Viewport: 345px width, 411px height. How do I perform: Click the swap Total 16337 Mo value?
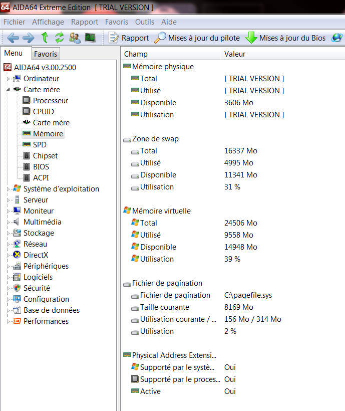[241, 151]
